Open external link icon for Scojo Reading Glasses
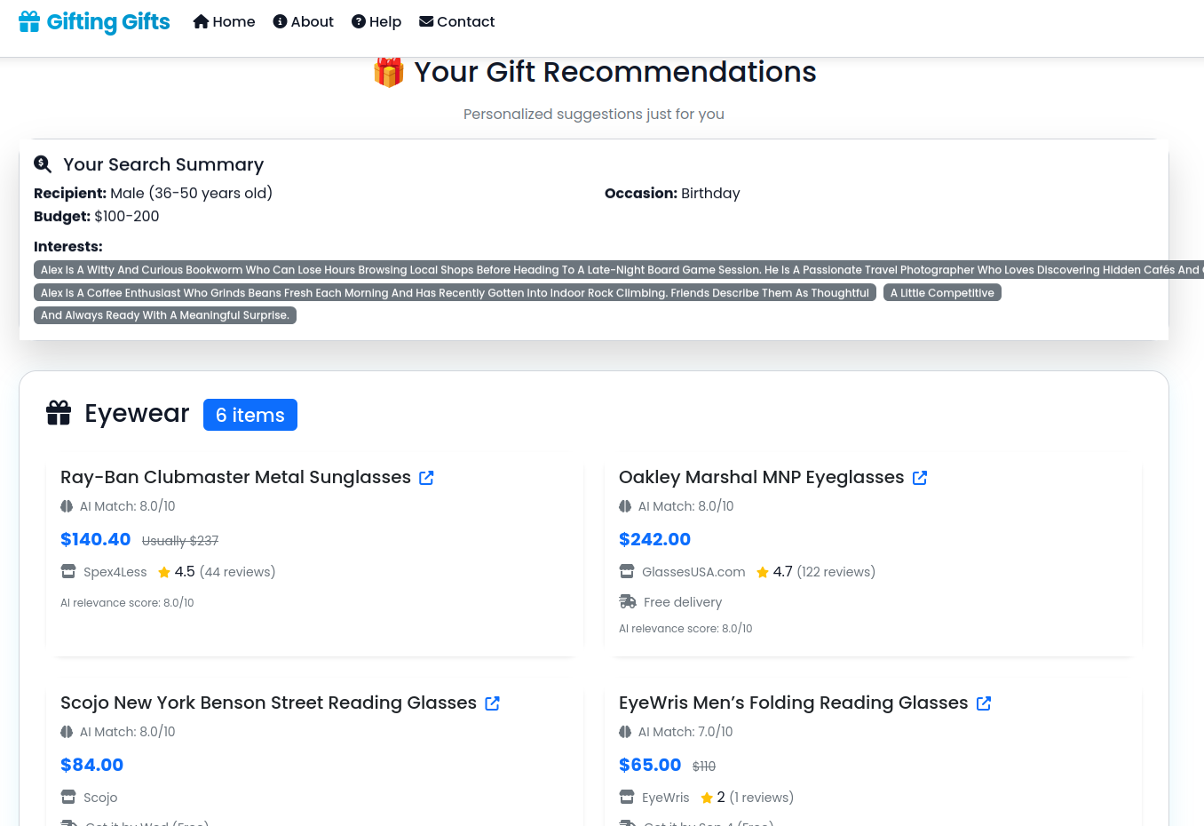This screenshot has height=826, width=1204. pos(492,703)
